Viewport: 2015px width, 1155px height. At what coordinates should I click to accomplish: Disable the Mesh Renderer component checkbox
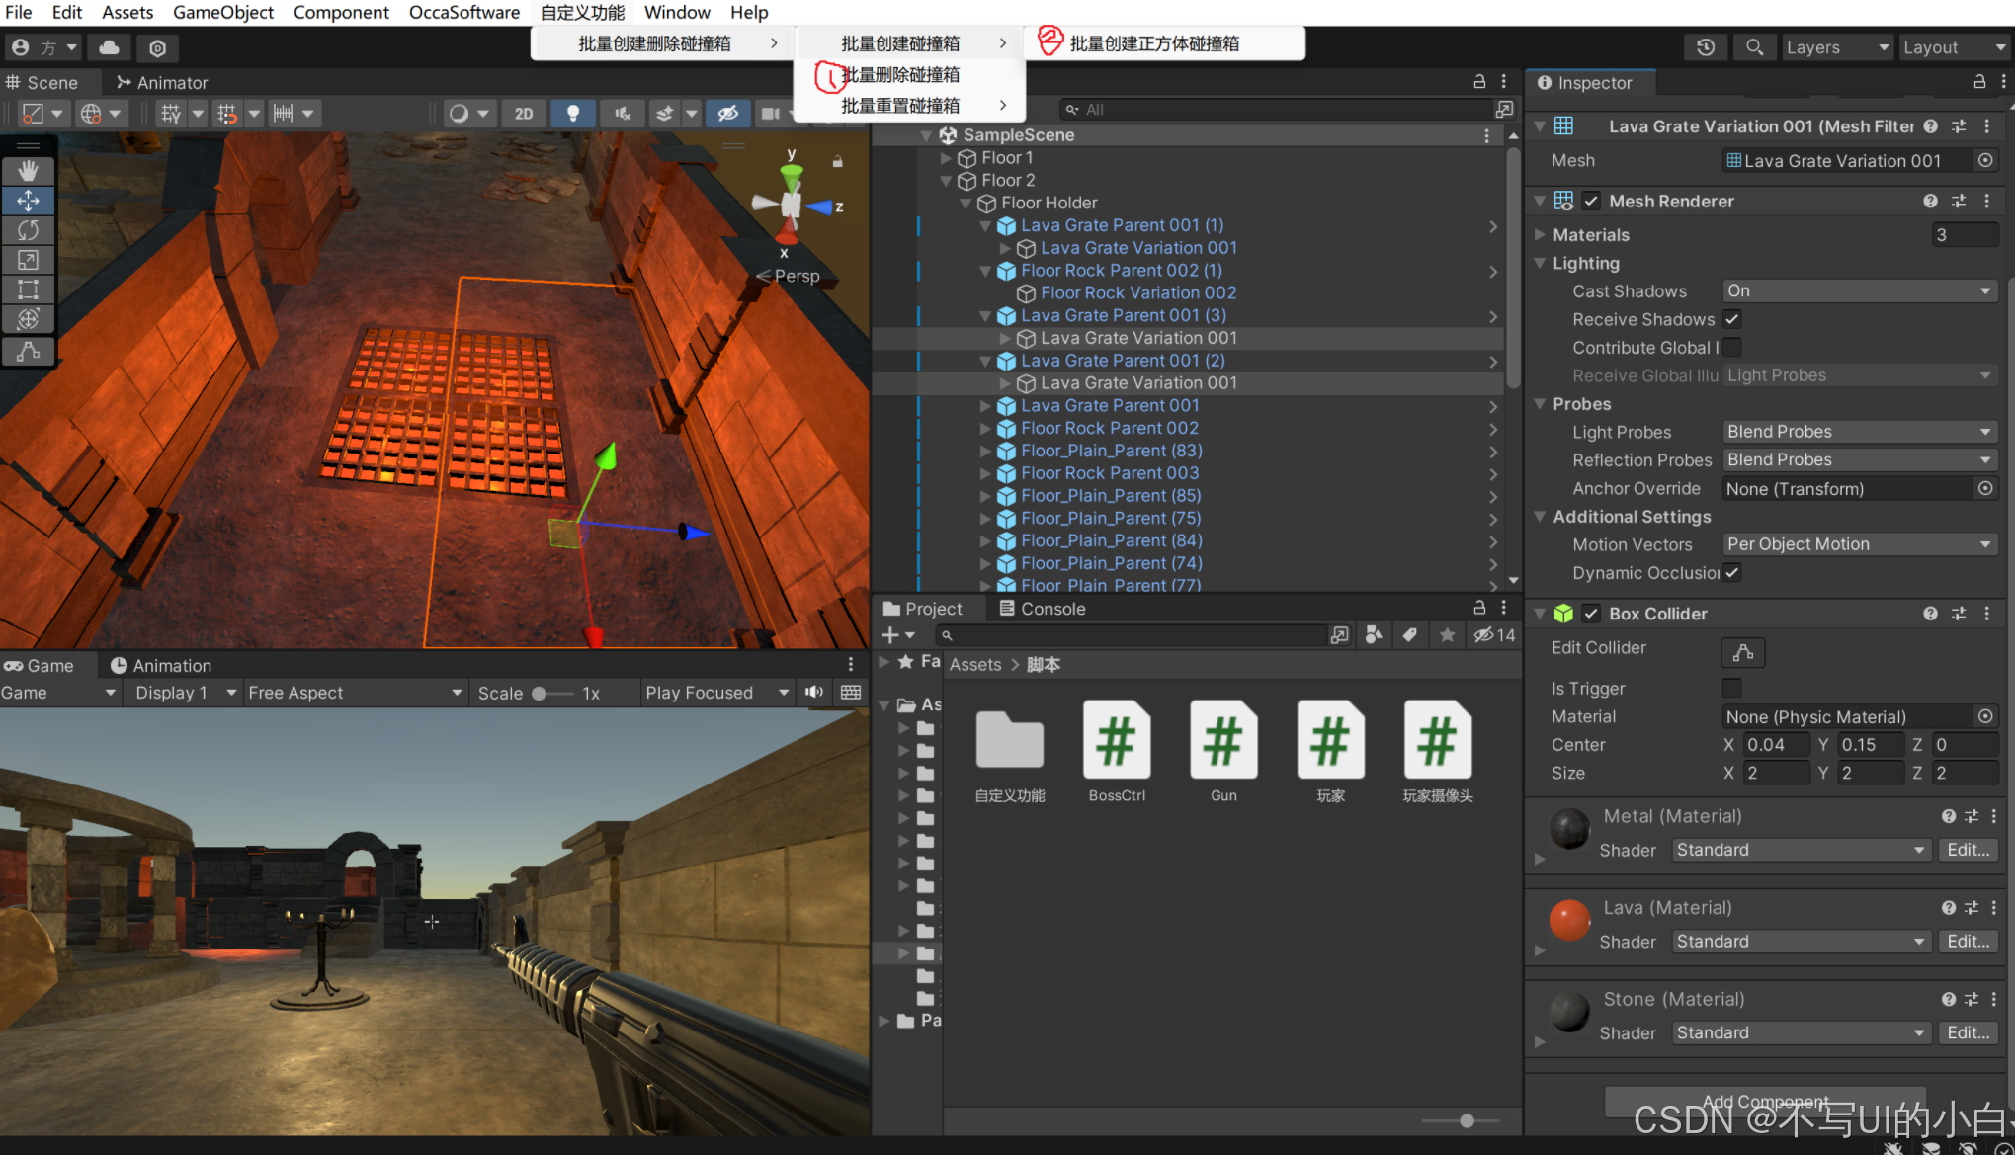(1591, 201)
